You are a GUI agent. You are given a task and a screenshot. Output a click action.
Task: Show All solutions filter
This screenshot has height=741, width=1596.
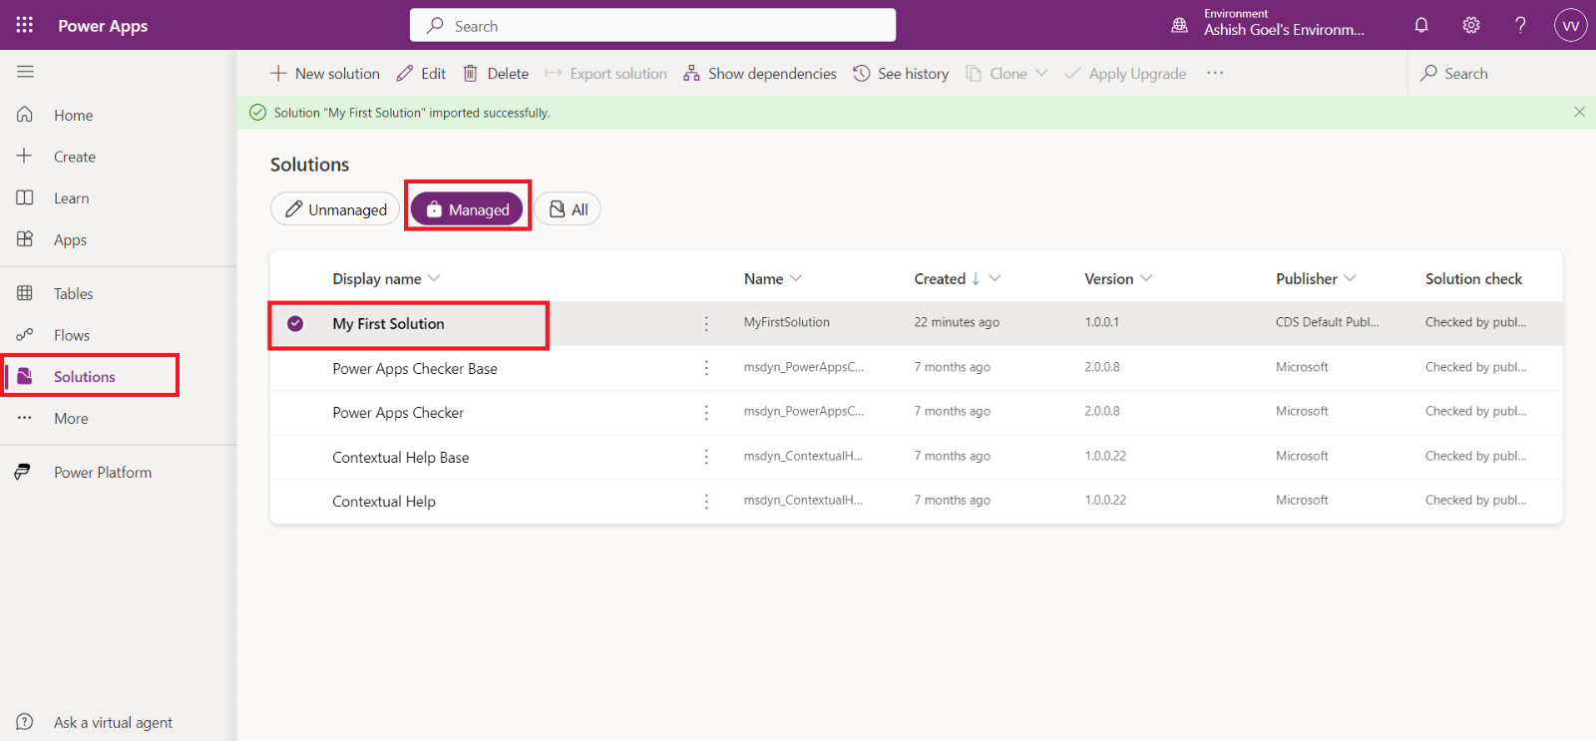pyautogui.click(x=568, y=209)
